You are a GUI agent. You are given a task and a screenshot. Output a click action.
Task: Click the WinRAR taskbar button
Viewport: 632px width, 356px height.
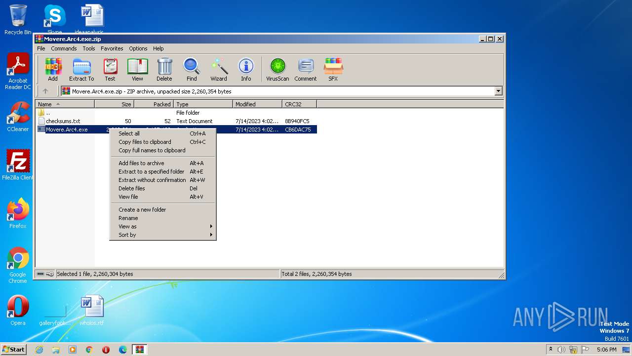point(140,350)
